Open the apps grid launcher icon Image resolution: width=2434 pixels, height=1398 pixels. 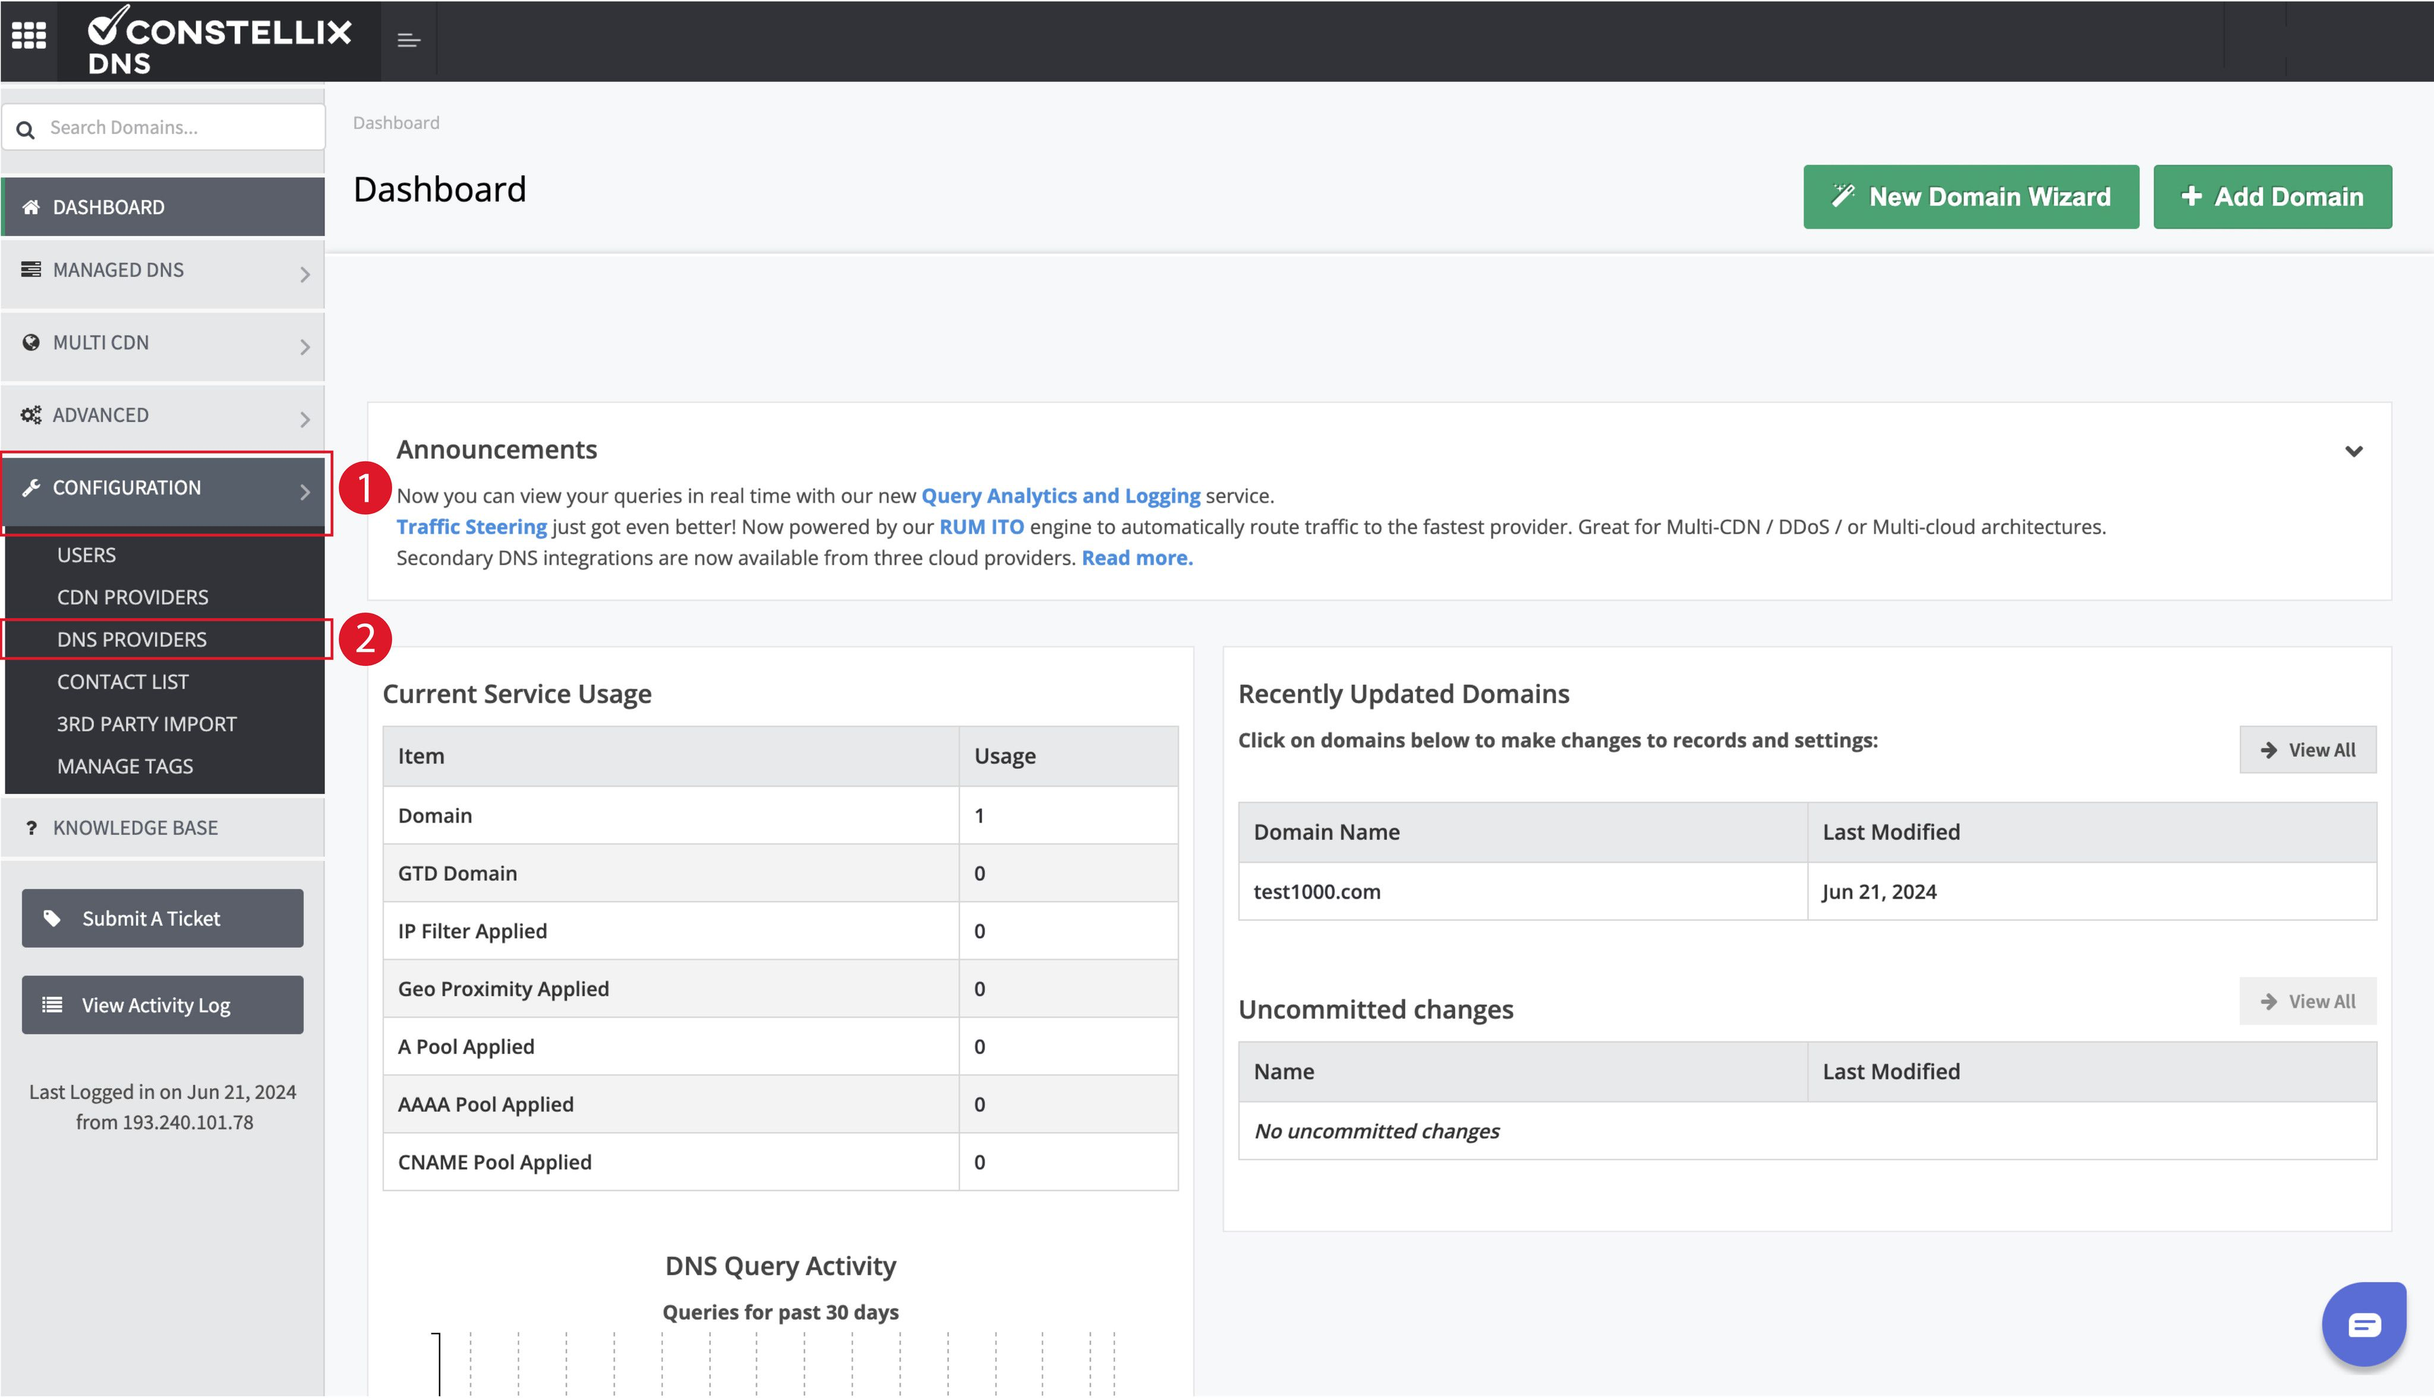(29, 36)
